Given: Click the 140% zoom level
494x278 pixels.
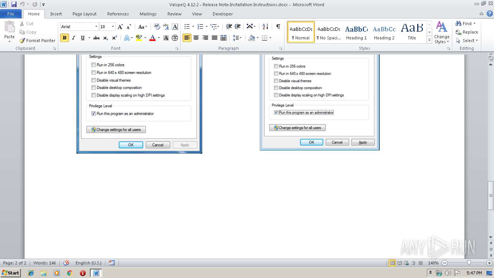Looking at the screenshot, I should click(x=433, y=263).
